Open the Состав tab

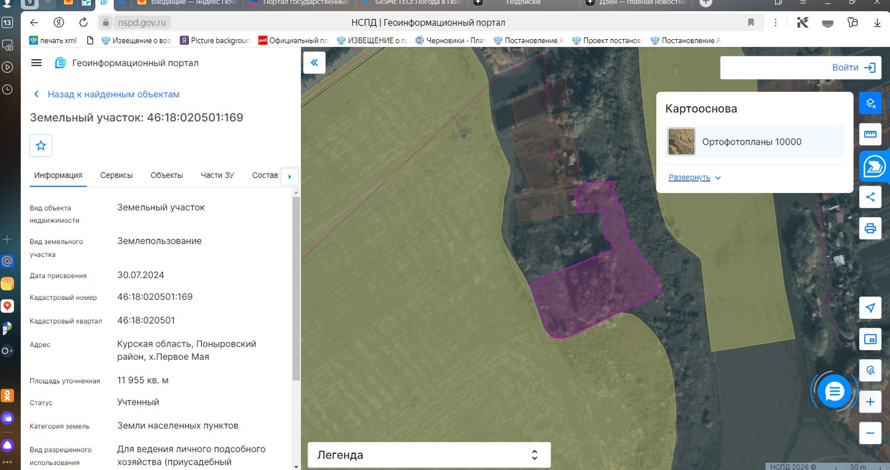265,175
